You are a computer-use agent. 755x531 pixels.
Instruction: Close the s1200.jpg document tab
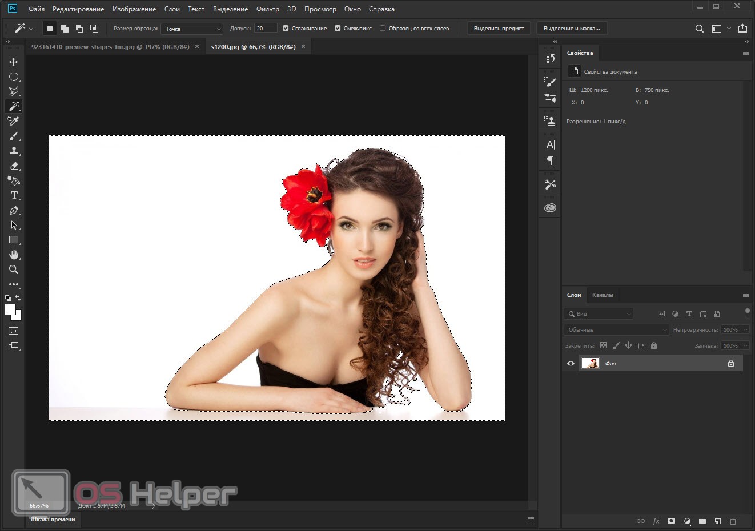point(303,47)
